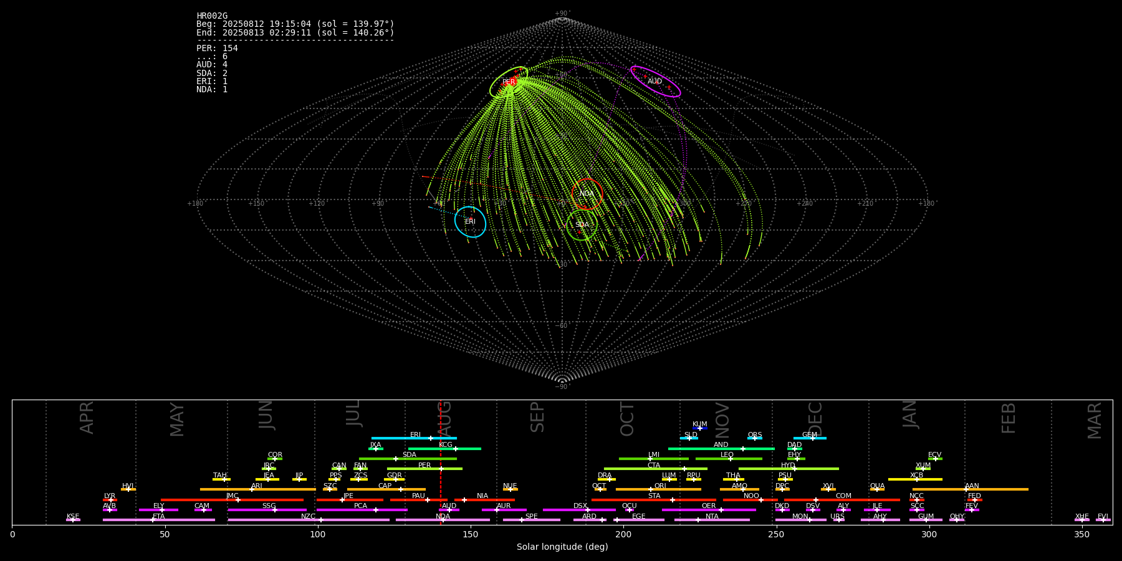Viewport: 1122px width, 561px height.
Task: Click the STA shower bar label
Action: (x=654, y=496)
